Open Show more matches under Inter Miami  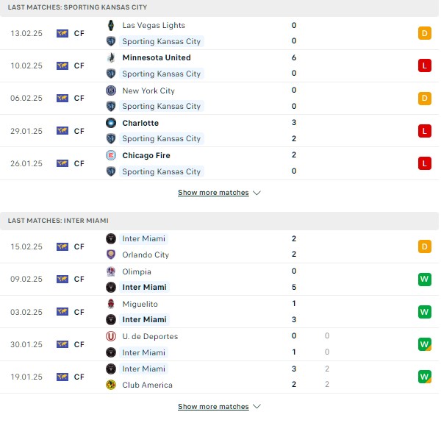pyautogui.click(x=213, y=407)
